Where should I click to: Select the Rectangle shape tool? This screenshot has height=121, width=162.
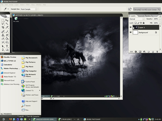pyautogui.click(x=7, y=50)
